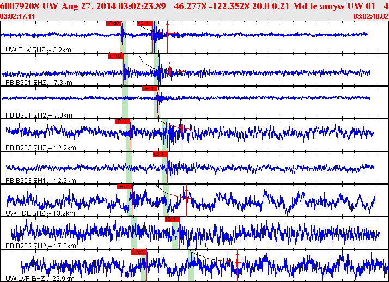Click the UW ELK EHZ station label
The width and height of the screenshot is (389, 282).
38,50
